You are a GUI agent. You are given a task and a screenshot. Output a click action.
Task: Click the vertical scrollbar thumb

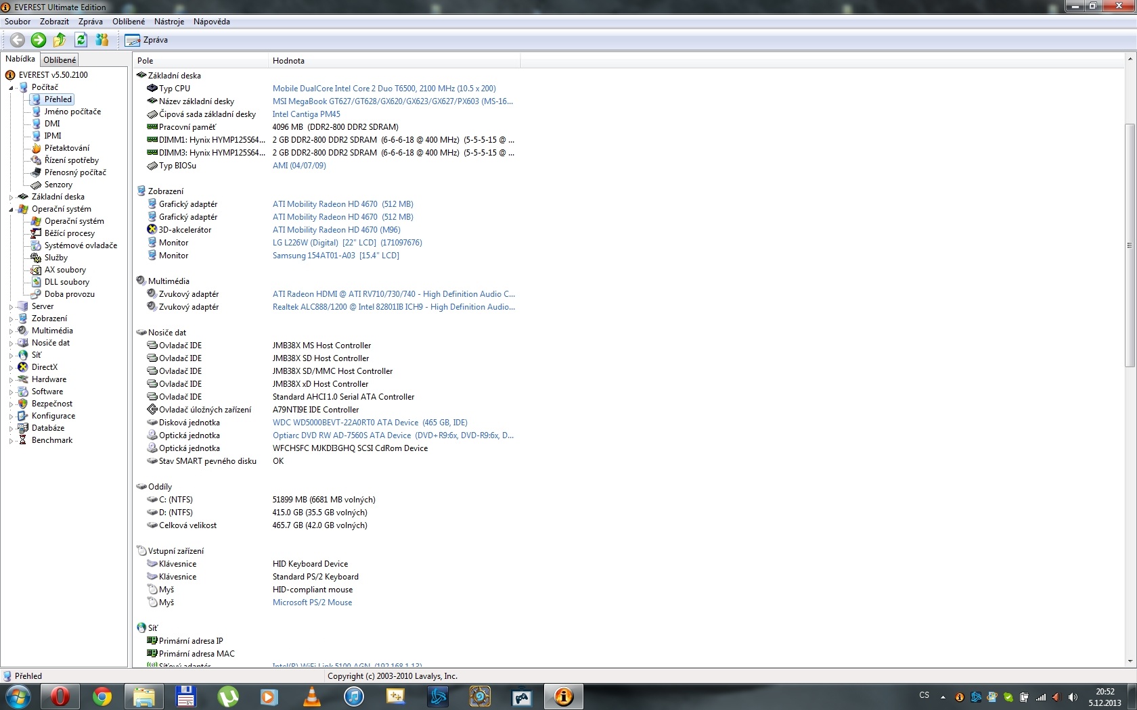[1130, 245]
